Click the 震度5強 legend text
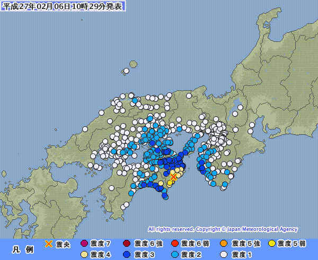 click(x=246, y=244)
